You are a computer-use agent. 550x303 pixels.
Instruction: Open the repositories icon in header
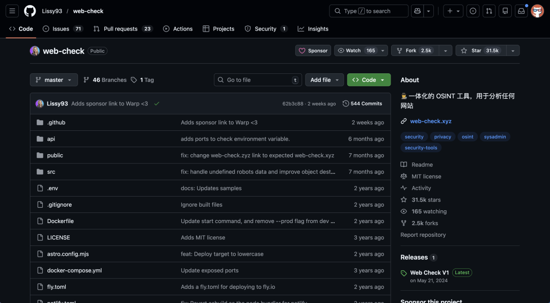(x=505, y=11)
